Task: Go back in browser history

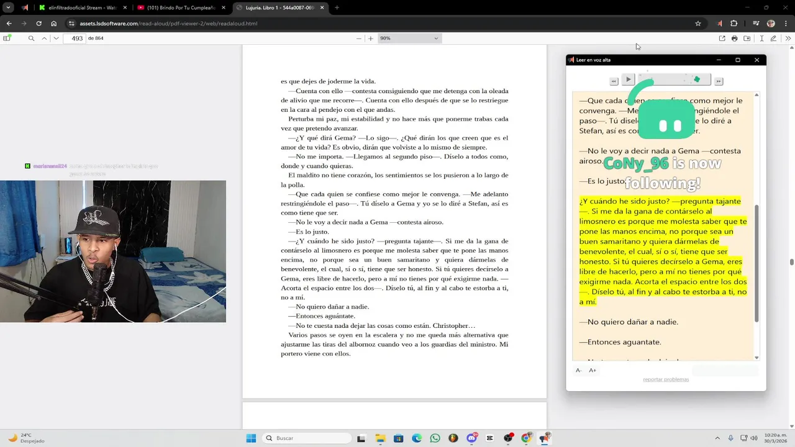Action: (x=9, y=24)
